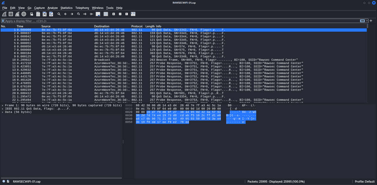Click the Open capture file icon

(x=32, y=14)
